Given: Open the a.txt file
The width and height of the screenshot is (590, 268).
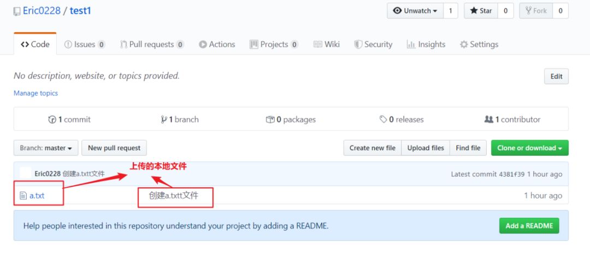Looking at the screenshot, I should [37, 195].
